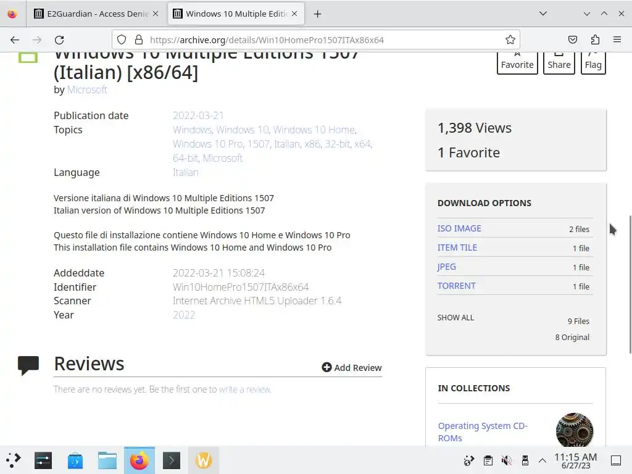Open the Windows 10 Home topic link
632x474 pixels.
pyautogui.click(x=314, y=130)
